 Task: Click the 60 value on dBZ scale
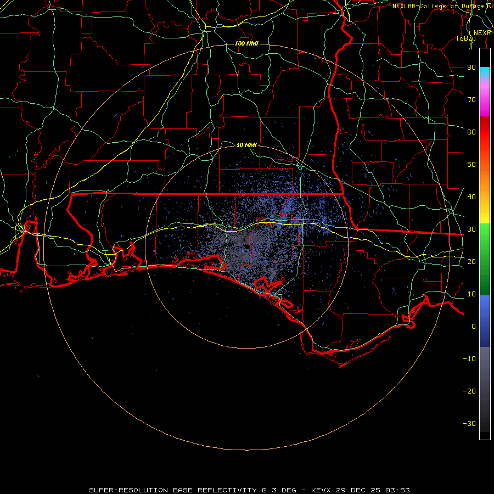click(471, 132)
